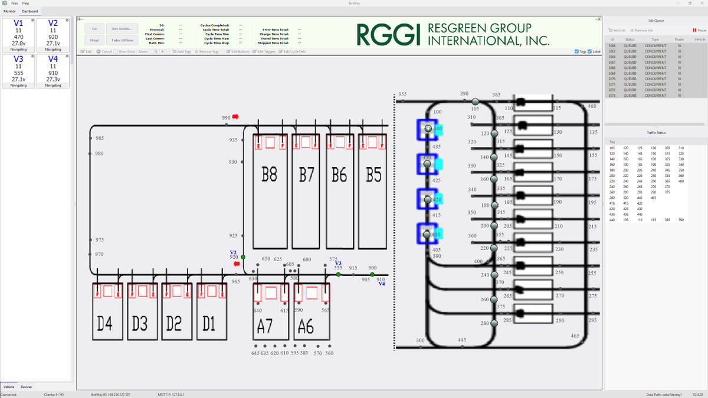Click the B5 bay label on map
This screenshot has width=708, height=398.
(x=373, y=175)
